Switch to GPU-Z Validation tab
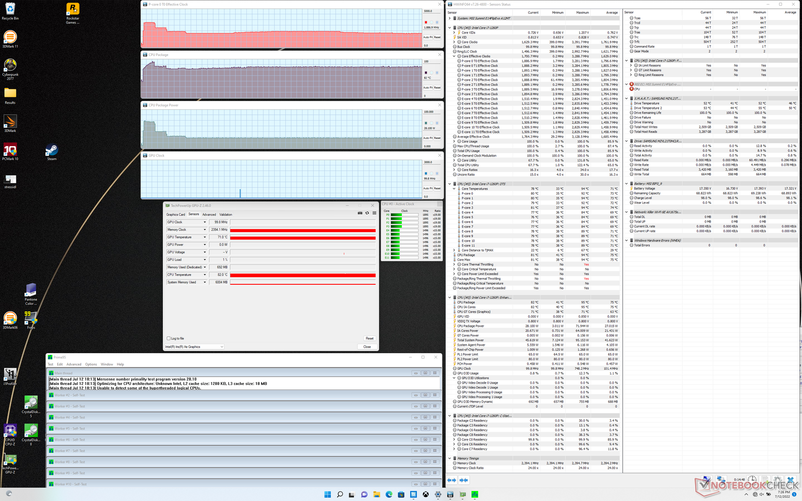Image resolution: width=802 pixels, height=501 pixels. (x=226, y=215)
